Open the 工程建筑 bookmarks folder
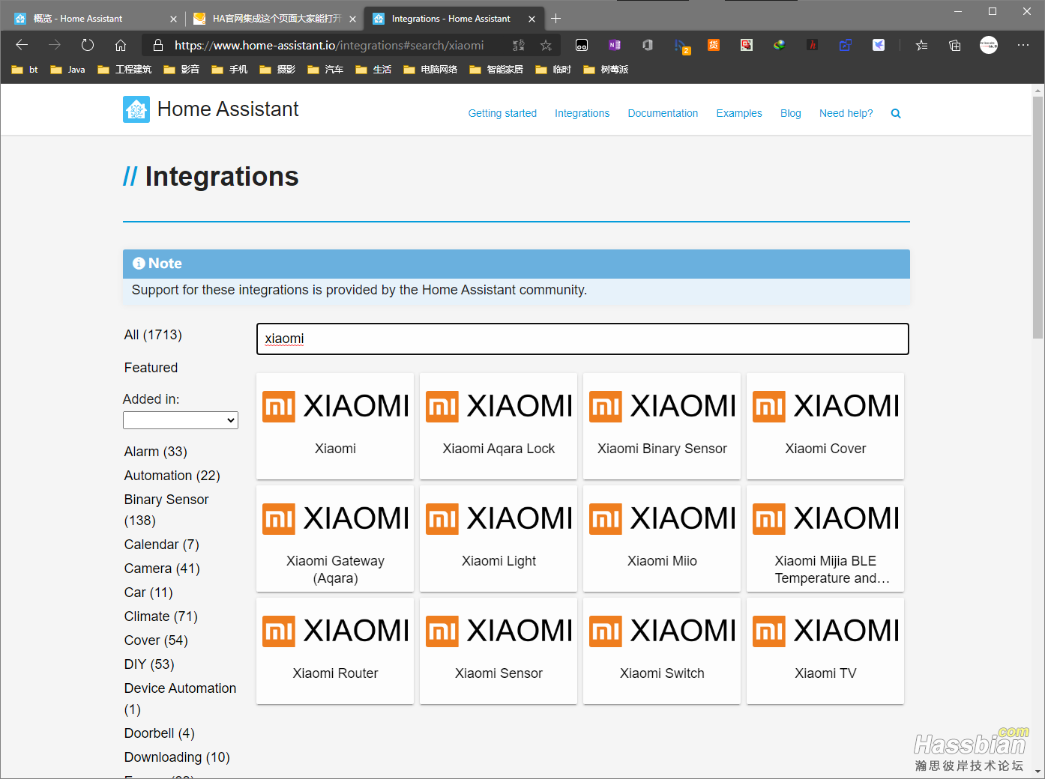 click(x=124, y=70)
